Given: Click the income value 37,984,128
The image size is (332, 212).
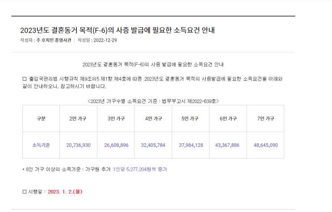Looking at the screenshot, I should click(x=191, y=145).
